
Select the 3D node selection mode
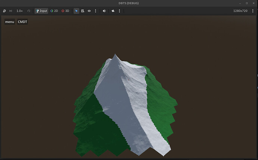[x=65, y=11]
